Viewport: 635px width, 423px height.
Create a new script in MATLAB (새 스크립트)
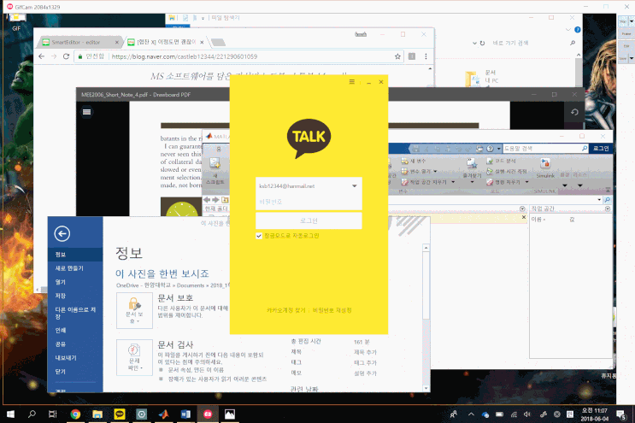215,170
